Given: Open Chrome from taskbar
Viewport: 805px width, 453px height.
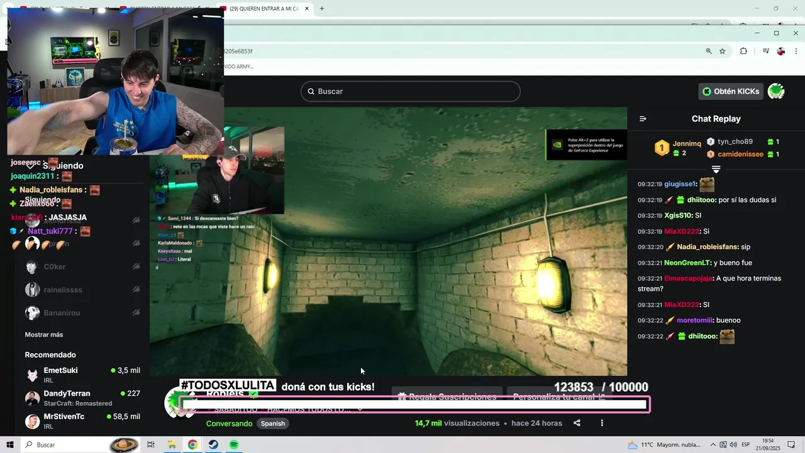Looking at the screenshot, I should click(192, 445).
